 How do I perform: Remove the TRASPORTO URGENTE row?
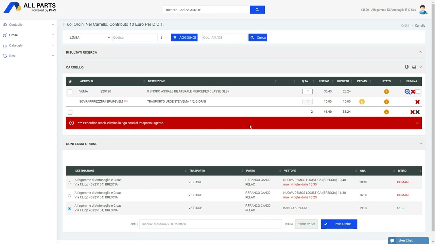(x=417, y=102)
